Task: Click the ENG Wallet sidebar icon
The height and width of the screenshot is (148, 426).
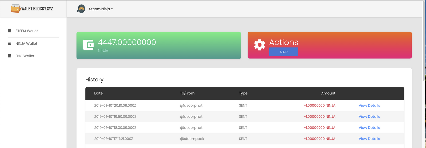Action: [x=9, y=56]
